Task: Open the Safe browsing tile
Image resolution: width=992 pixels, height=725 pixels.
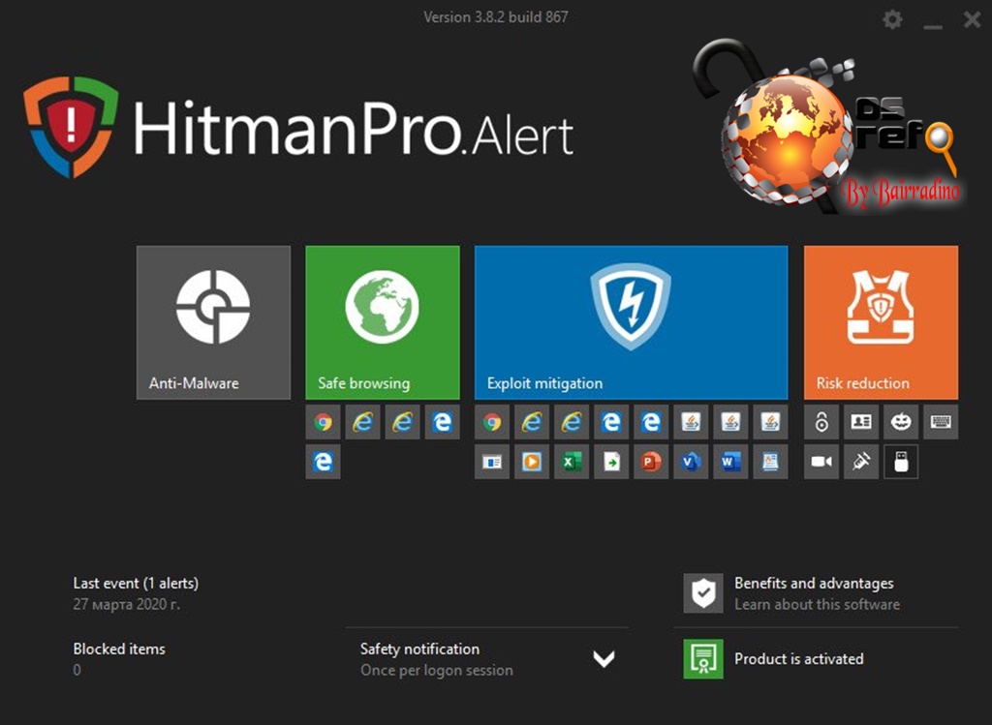Action: pyautogui.click(x=382, y=322)
